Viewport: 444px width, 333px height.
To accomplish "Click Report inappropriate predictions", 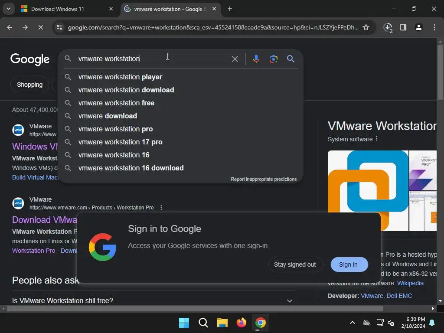I will [x=264, y=179].
